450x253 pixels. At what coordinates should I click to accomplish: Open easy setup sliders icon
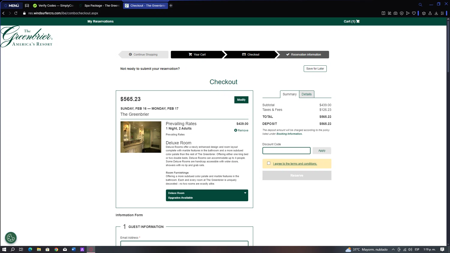(442, 13)
